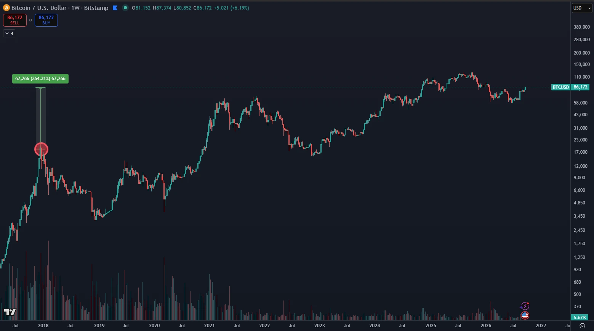Open the USD currency dropdown

pos(582,8)
